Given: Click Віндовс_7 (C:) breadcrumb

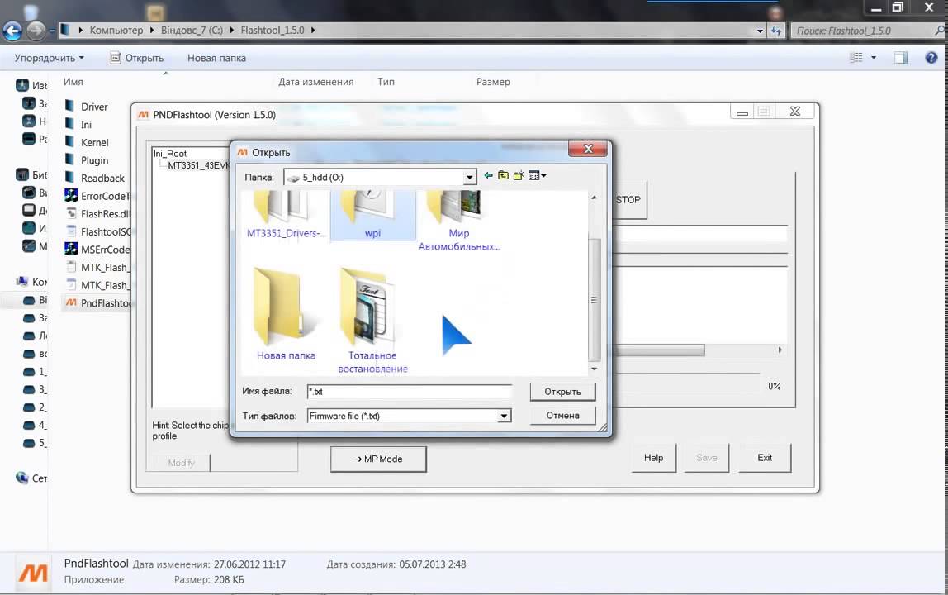Looking at the screenshot, I should tap(192, 31).
